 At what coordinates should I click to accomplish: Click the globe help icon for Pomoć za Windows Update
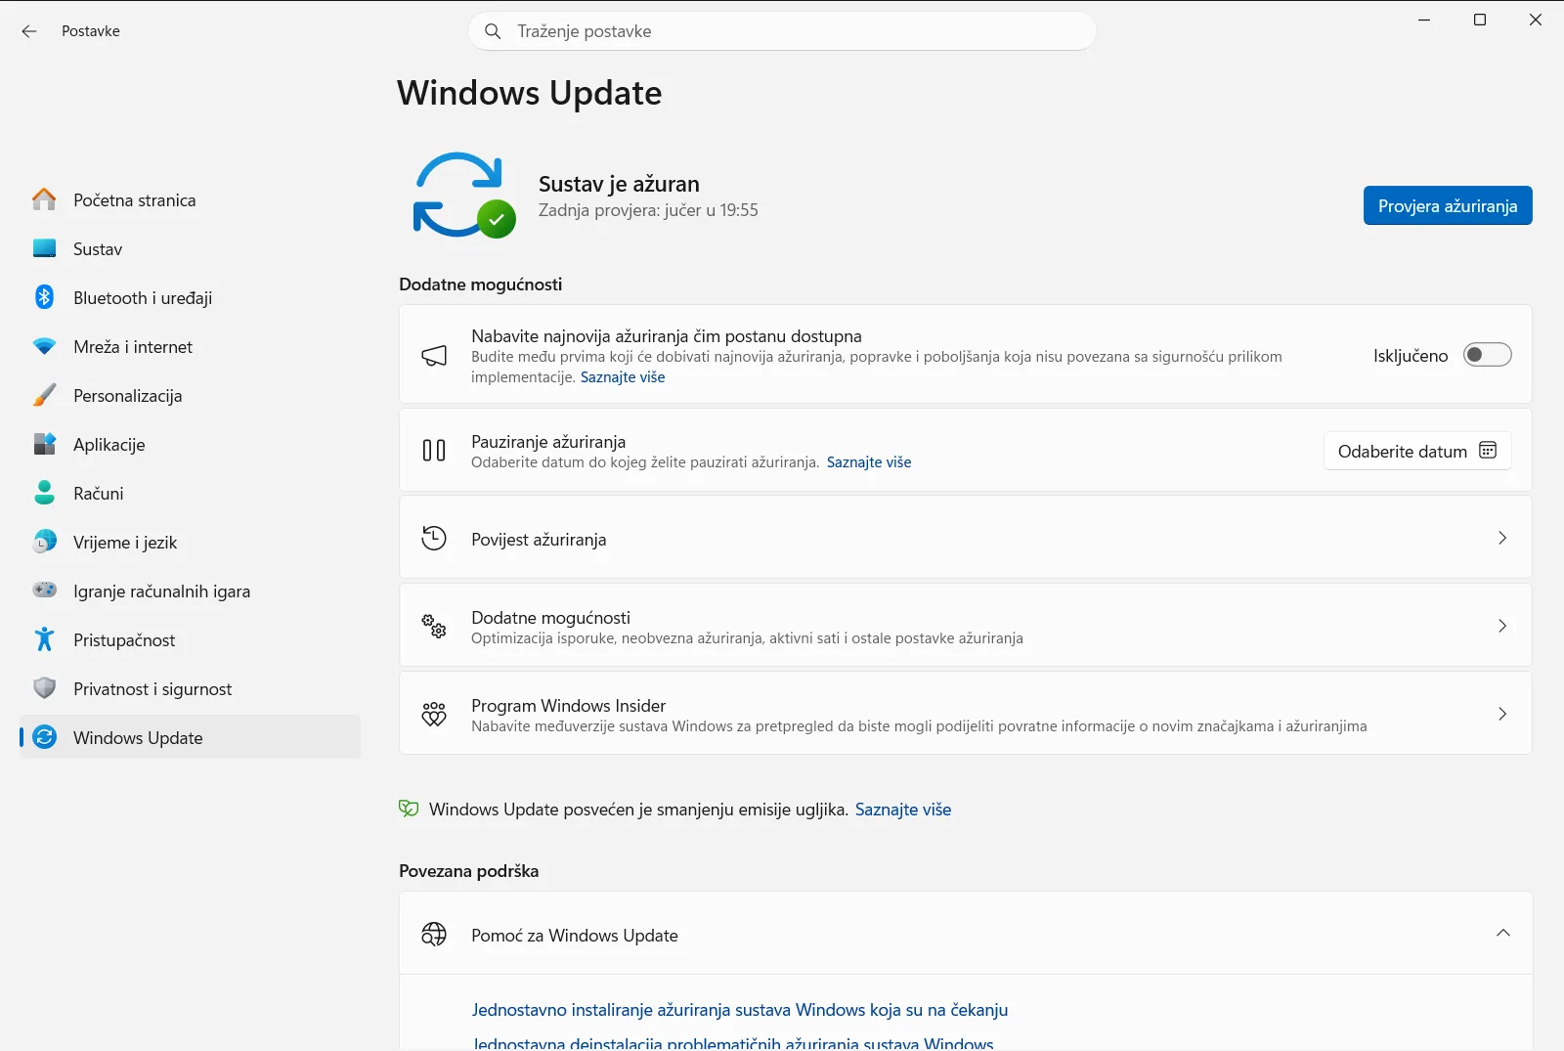coord(434,935)
